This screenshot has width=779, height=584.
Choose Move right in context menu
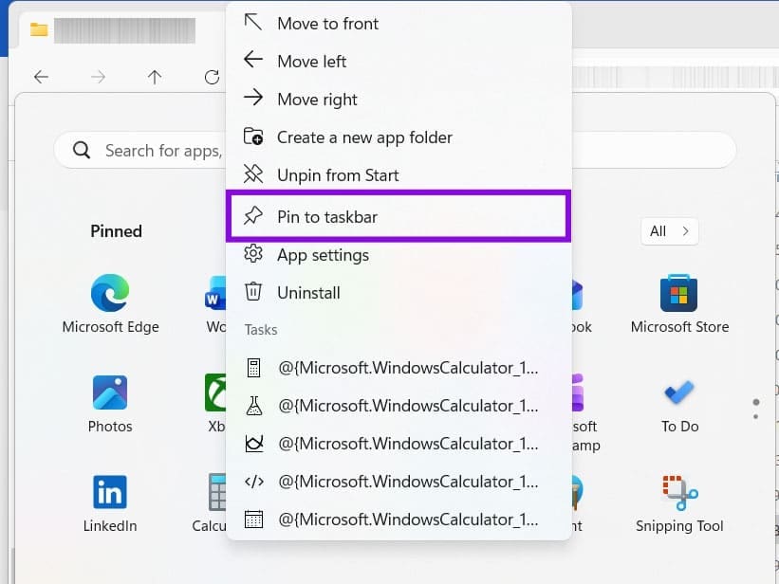point(398,100)
